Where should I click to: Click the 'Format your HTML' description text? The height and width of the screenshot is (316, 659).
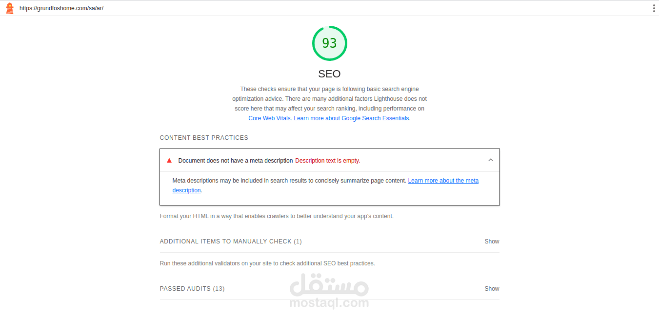(x=277, y=216)
